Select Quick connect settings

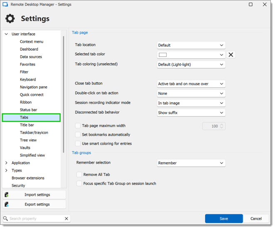[32, 95]
